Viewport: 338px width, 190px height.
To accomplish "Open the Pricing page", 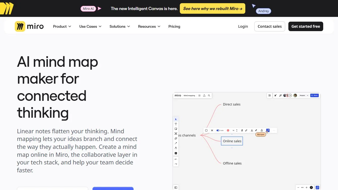I will (x=174, y=26).
